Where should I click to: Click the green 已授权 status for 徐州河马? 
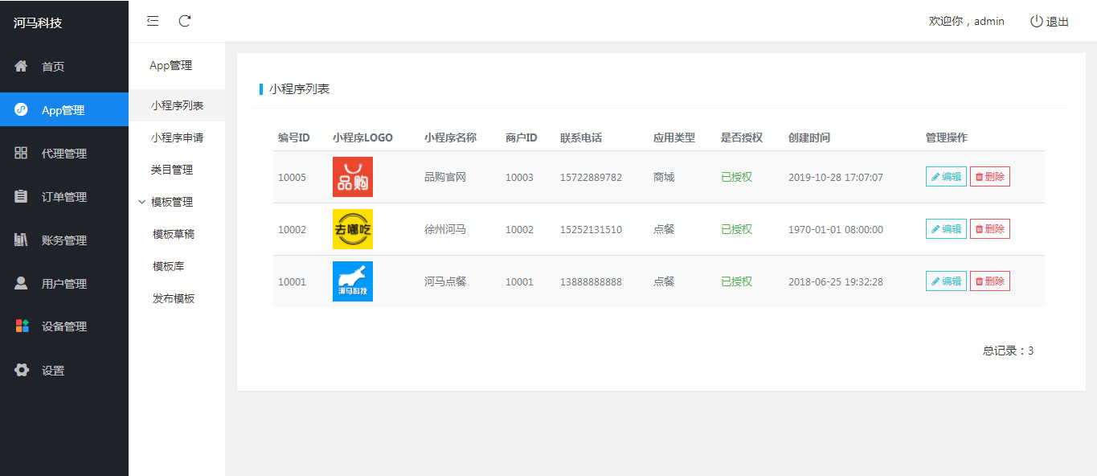pyautogui.click(x=736, y=229)
